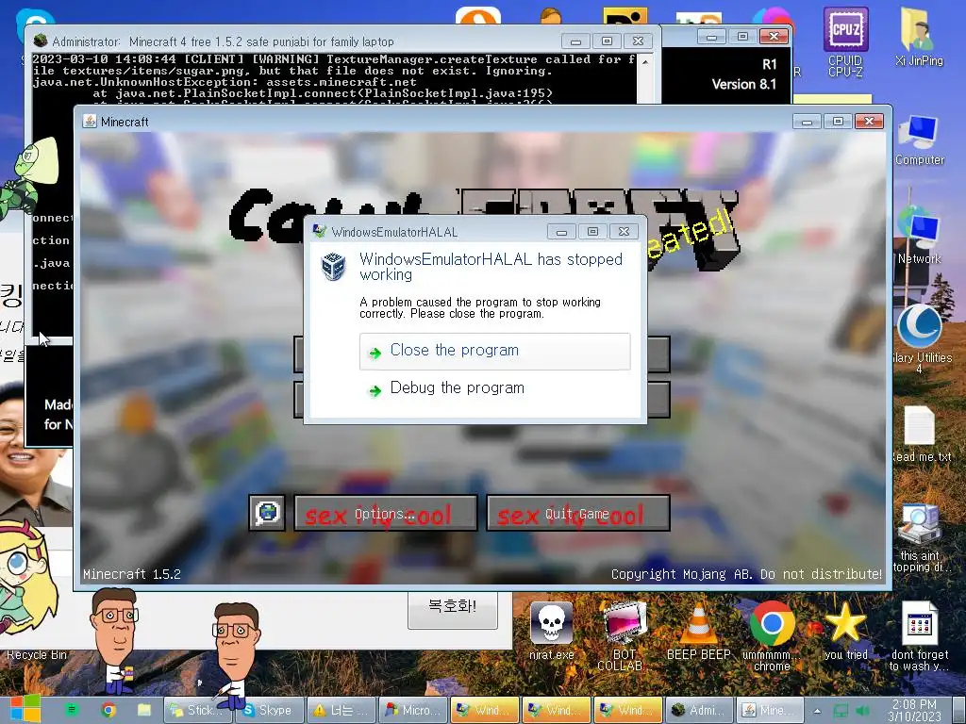Open the Computer desktop icon
This screenshot has height=724, width=966.
(919, 140)
